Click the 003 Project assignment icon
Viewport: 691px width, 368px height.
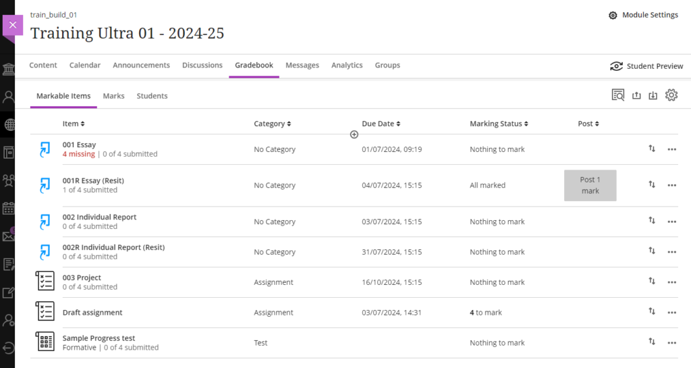pyautogui.click(x=45, y=281)
